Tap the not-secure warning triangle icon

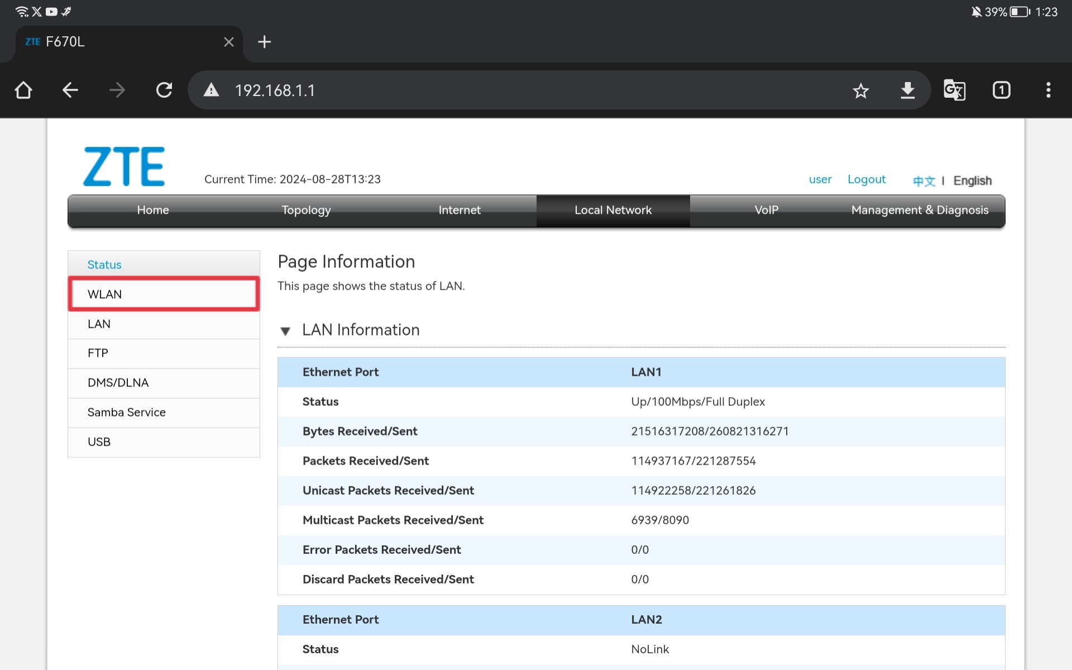pyautogui.click(x=211, y=90)
